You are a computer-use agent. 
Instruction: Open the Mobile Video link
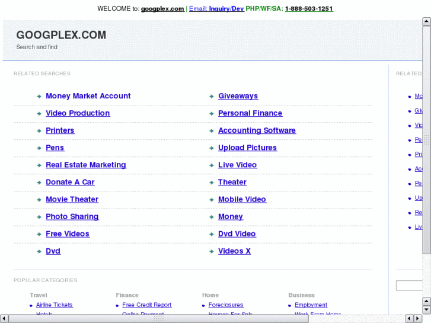pyautogui.click(x=242, y=199)
